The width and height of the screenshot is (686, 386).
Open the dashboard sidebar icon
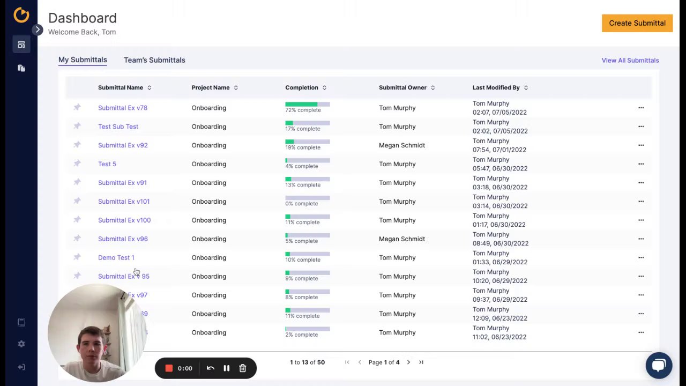click(21, 45)
